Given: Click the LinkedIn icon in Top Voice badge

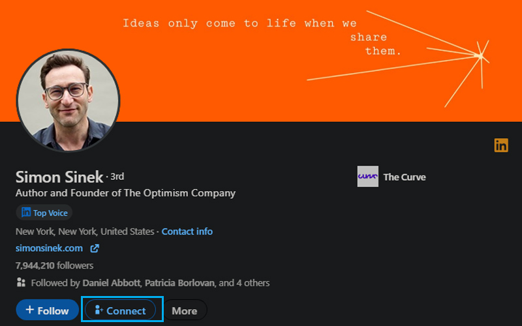Looking at the screenshot, I should pyautogui.click(x=26, y=213).
